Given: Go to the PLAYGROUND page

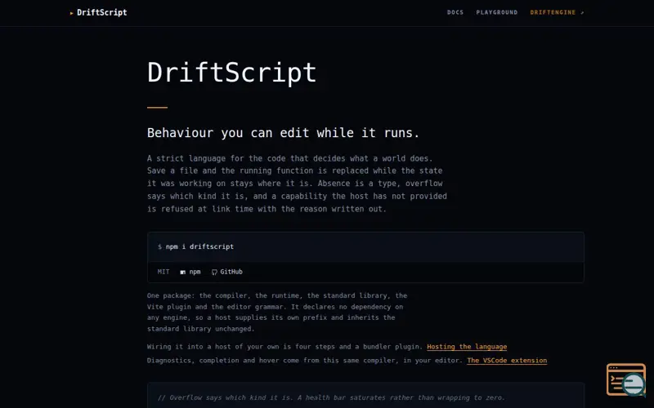Looking at the screenshot, I should point(497,12).
